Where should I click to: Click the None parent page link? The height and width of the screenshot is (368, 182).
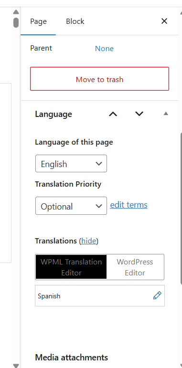click(x=104, y=49)
